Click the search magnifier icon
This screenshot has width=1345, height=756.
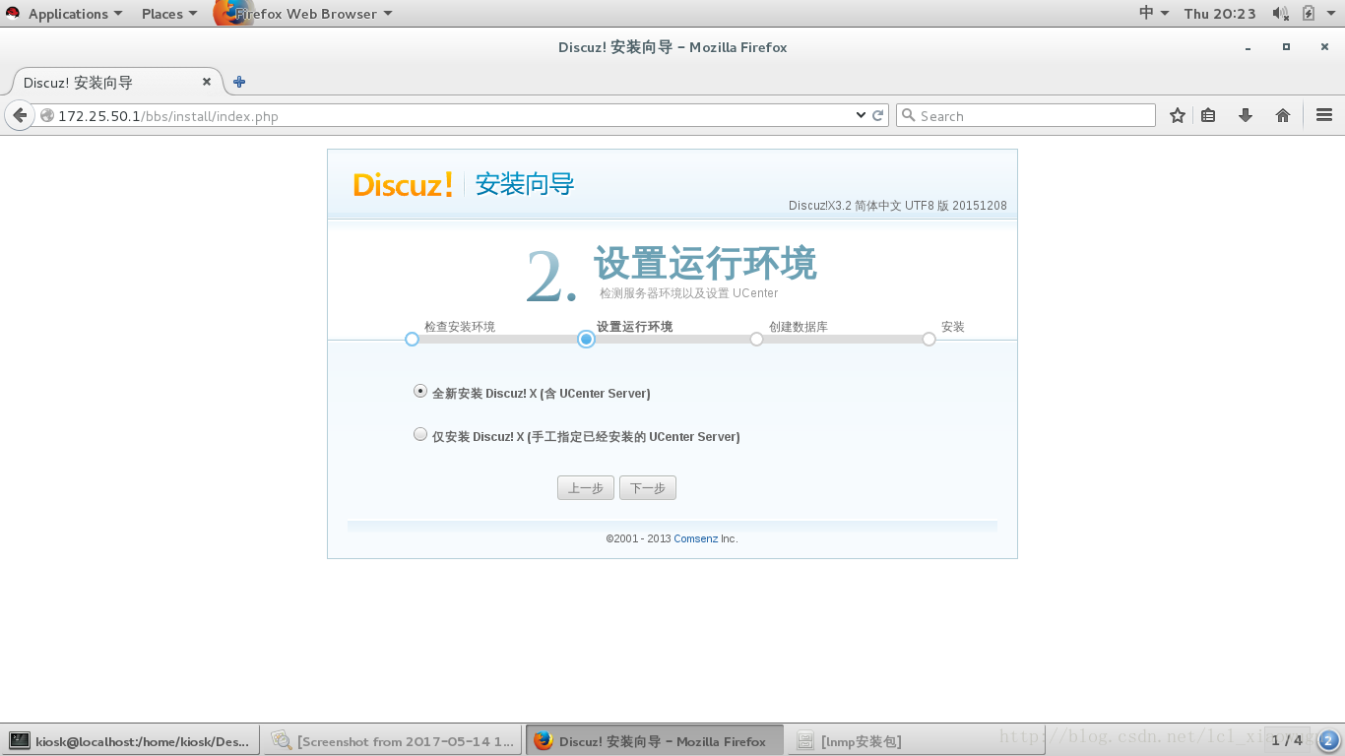coord(909,115)
